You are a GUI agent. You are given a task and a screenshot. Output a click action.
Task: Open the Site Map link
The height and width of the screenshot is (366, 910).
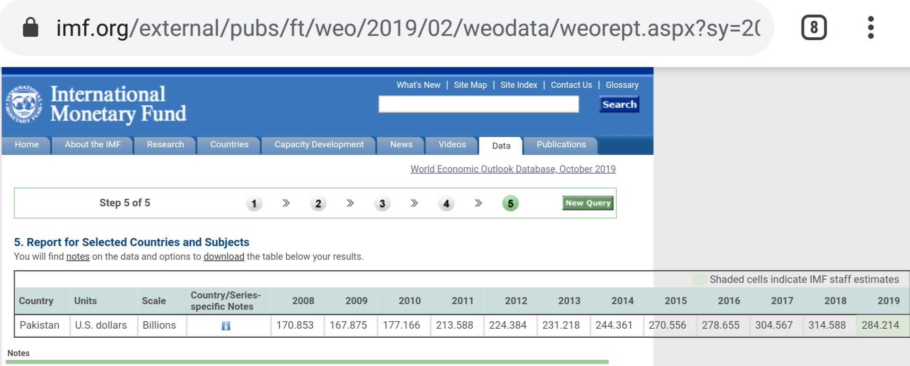pyautogui.click(x=470, y=85)
